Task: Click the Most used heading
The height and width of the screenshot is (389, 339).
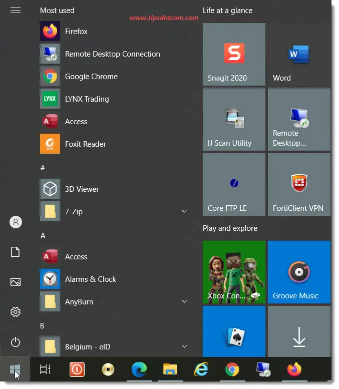Action: [57, 11]
